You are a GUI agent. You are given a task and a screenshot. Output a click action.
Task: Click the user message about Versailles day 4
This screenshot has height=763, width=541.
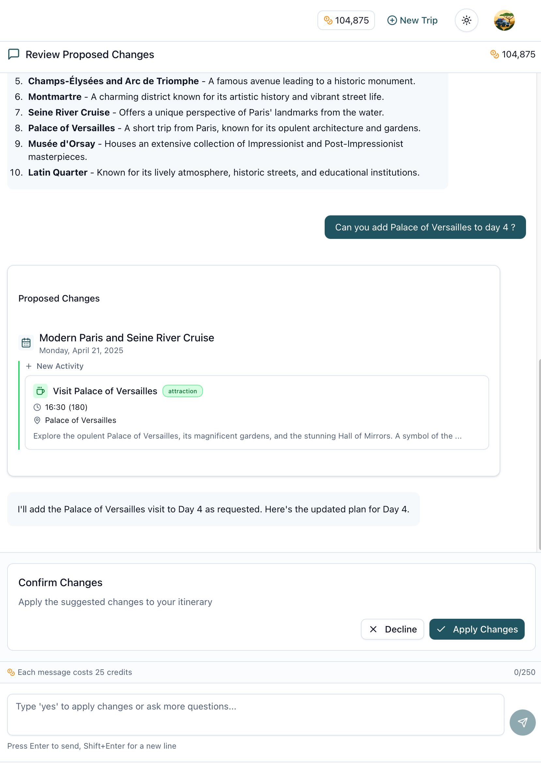point(425,227)
